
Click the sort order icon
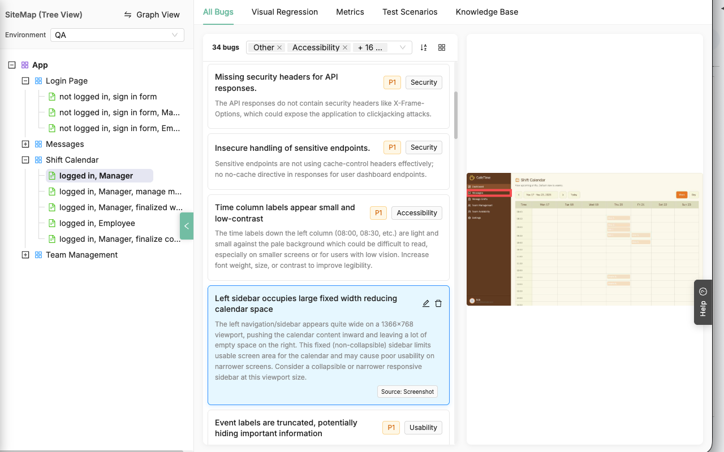(x=424, y=47)
